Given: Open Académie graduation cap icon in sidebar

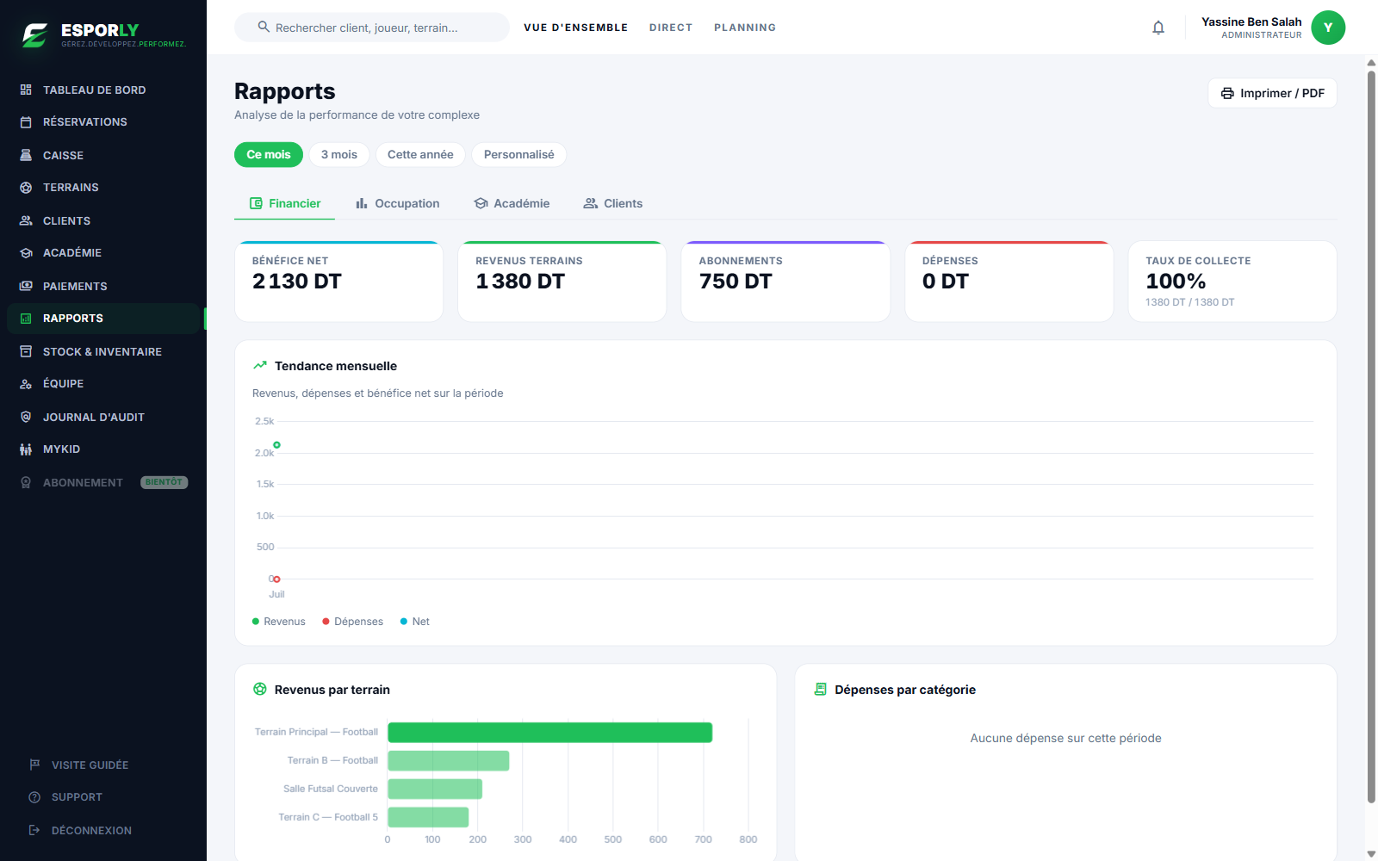Looking at the screenshot, I should (26, 253).
